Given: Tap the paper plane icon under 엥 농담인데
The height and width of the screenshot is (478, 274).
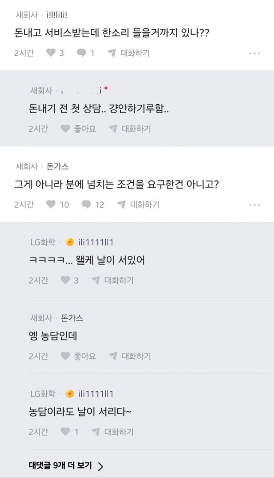Looking at the screenshot, I should pos(113,356).
